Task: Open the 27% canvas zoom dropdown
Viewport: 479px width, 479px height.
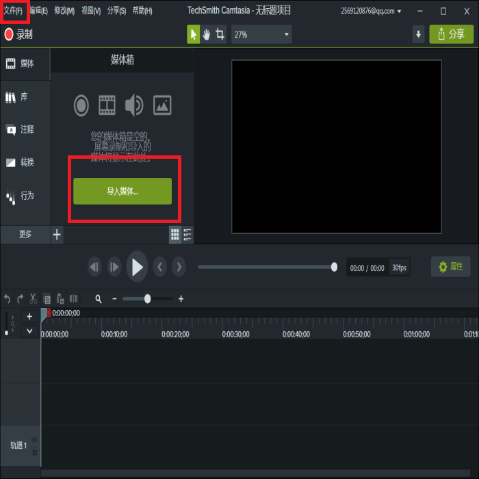Action: [x=261, y=34]
